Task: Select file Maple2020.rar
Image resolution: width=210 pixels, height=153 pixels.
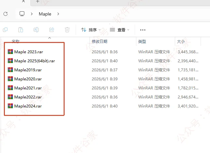Action: (x=28, y=79)
